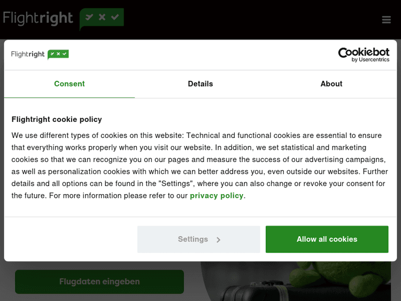
Task: Click the small Flightright logo in the cookie dialog
Action: (x=28, y=54)
